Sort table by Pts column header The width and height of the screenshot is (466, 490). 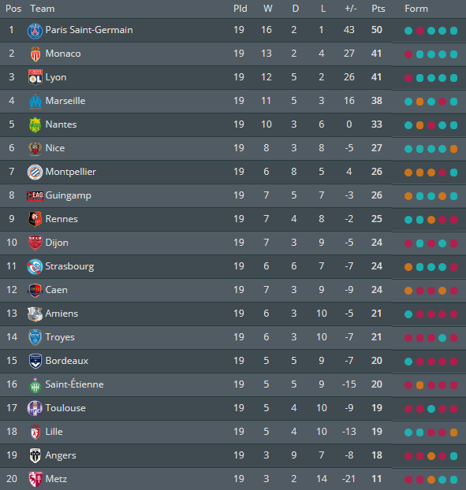[x=378, y=9]
